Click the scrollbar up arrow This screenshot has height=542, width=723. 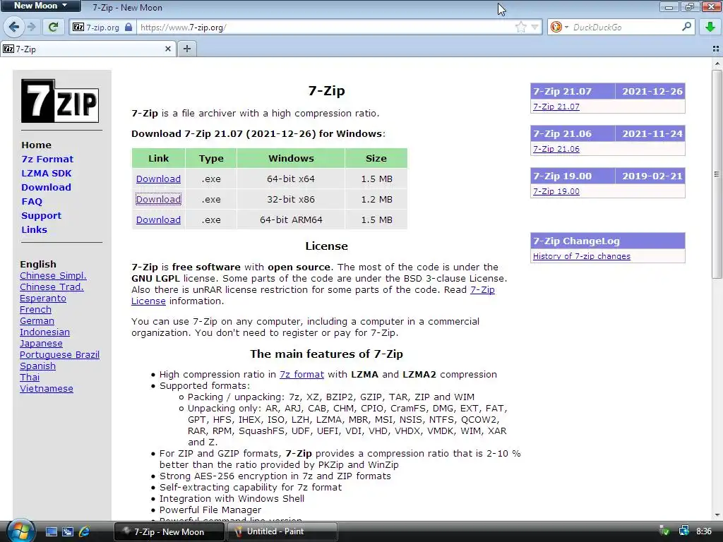click(717, 64)
